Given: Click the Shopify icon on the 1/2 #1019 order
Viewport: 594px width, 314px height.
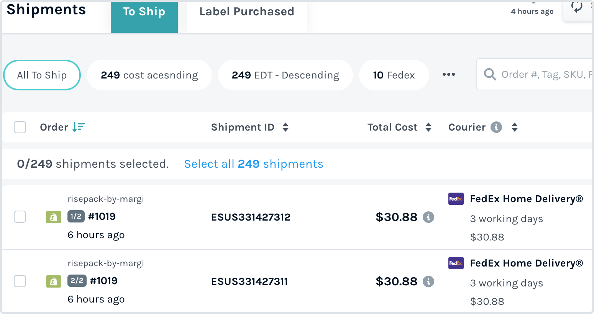Looking at the screenshot, I should click(x=54, y=217).
